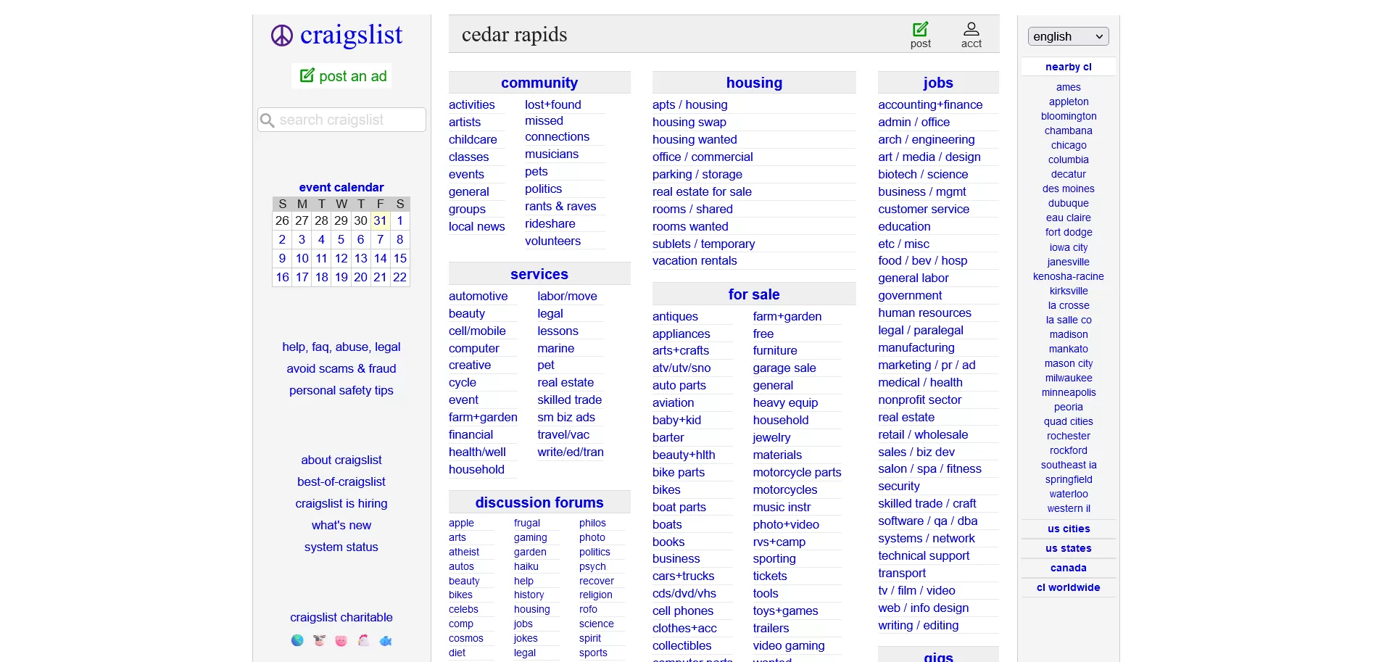Expand the us states section
1392x662 pixels.
pos(1069,548)
